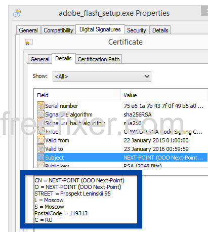
Task: Expand the Show filter dropdown arrow
Action: point(147,76)
